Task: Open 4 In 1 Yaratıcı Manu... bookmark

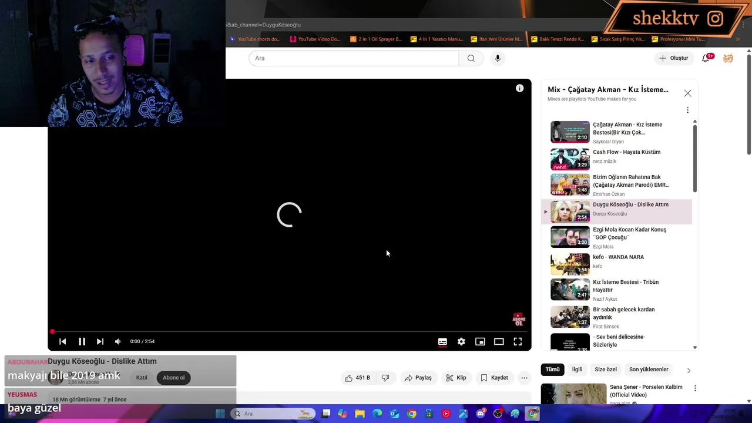Action: point(437,39)
